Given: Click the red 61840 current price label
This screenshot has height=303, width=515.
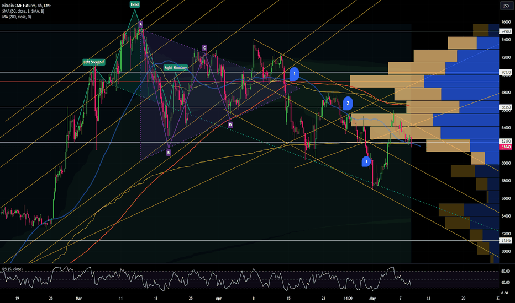Looking at the screenshot, I should coord(505,147).
